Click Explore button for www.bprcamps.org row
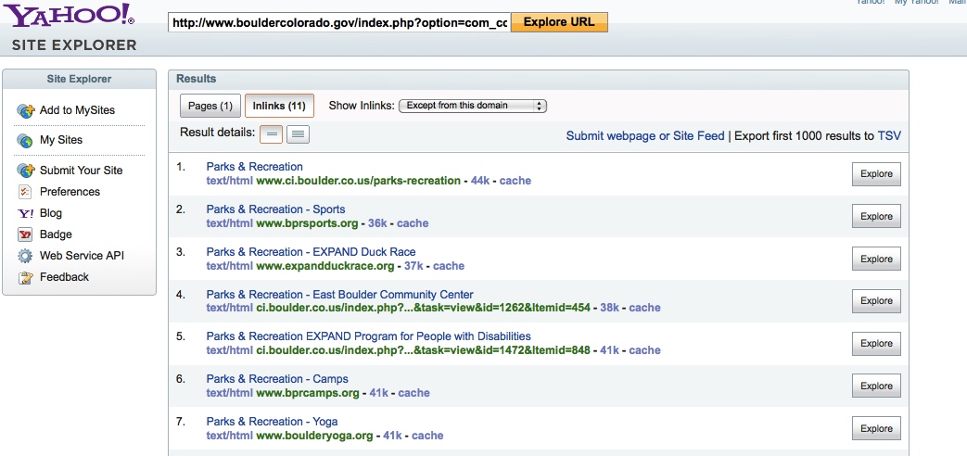 click(x=876, y=386)
